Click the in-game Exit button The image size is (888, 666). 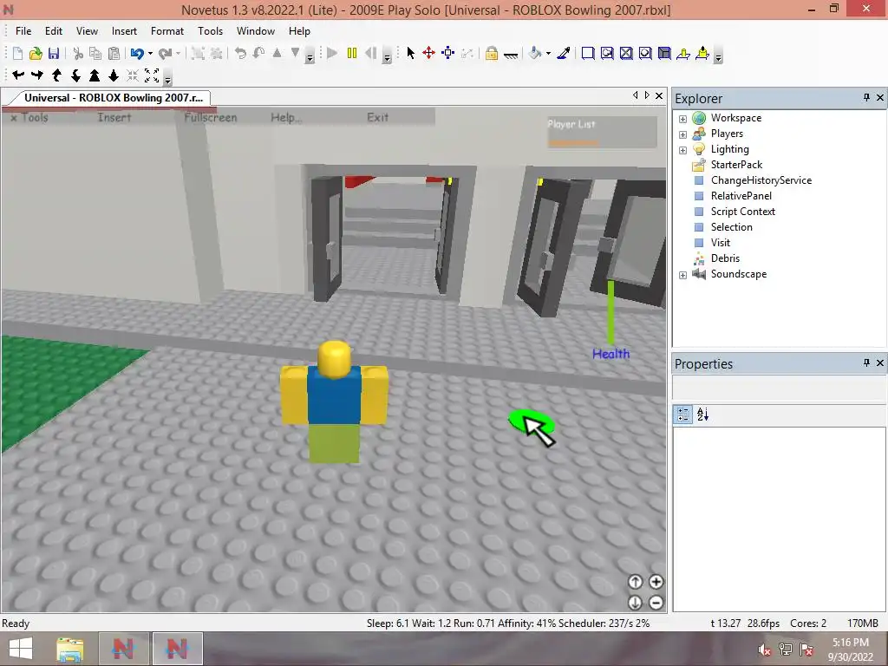pos(377,117)
